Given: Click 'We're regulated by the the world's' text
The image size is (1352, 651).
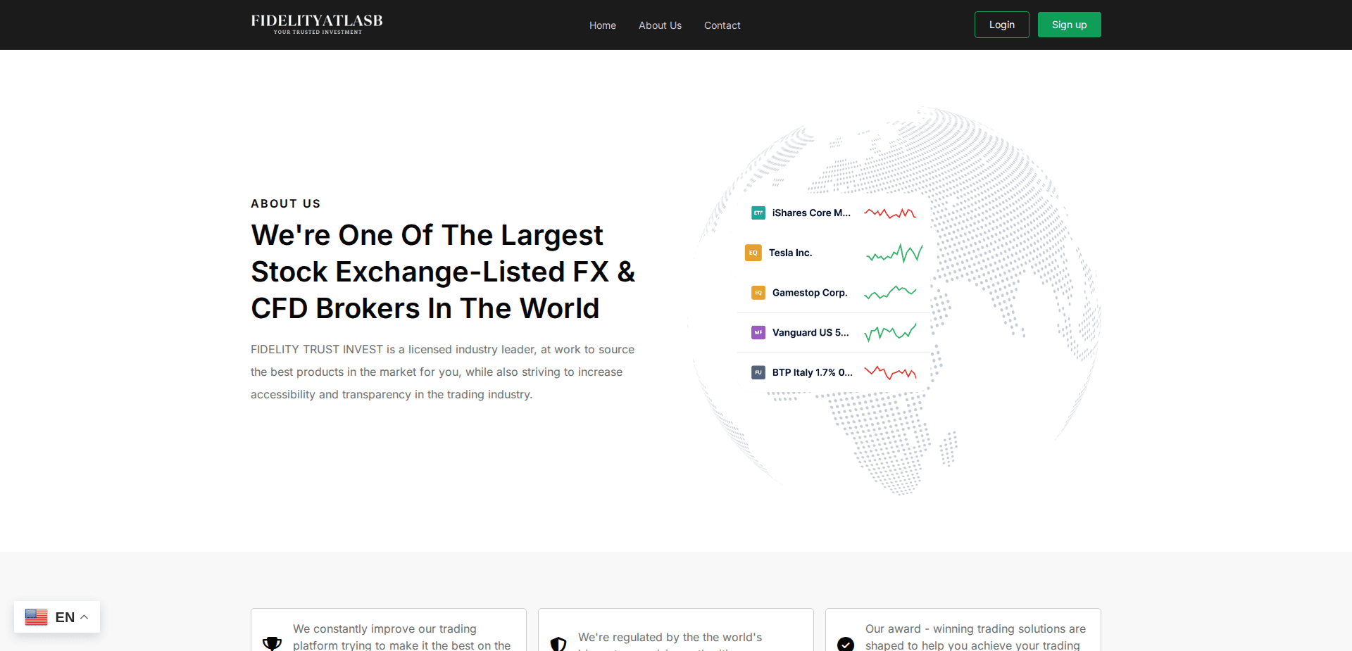Looking at the screenshot, I should [x=670, y=637].
